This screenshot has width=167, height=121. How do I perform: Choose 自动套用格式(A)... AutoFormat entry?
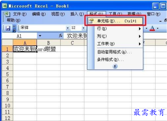[x=119, y=52]
